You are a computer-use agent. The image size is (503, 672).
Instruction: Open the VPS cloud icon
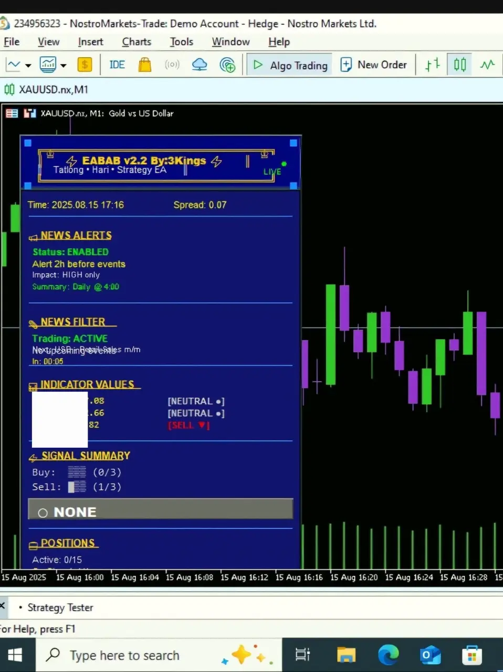click(x=200, y=65)
